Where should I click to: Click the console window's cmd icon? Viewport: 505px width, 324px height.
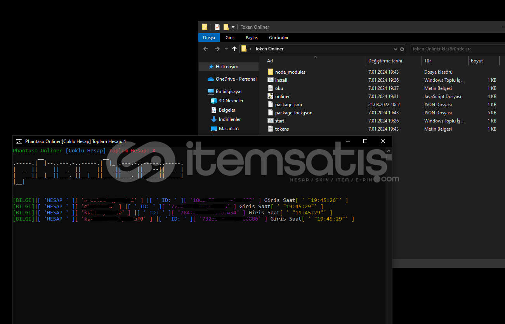click(19, 141)
